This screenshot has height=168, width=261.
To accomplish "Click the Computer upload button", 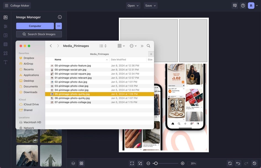I will click(35, 26).
